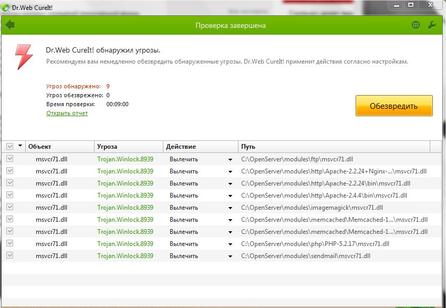Click the red lightning threat icon
Screen dimensions: 446x308
[24, 57]
